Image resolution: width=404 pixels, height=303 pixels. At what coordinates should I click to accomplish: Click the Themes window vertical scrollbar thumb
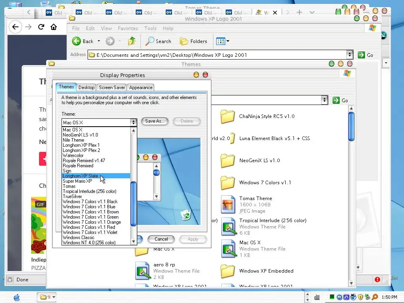tap(351, 126)
